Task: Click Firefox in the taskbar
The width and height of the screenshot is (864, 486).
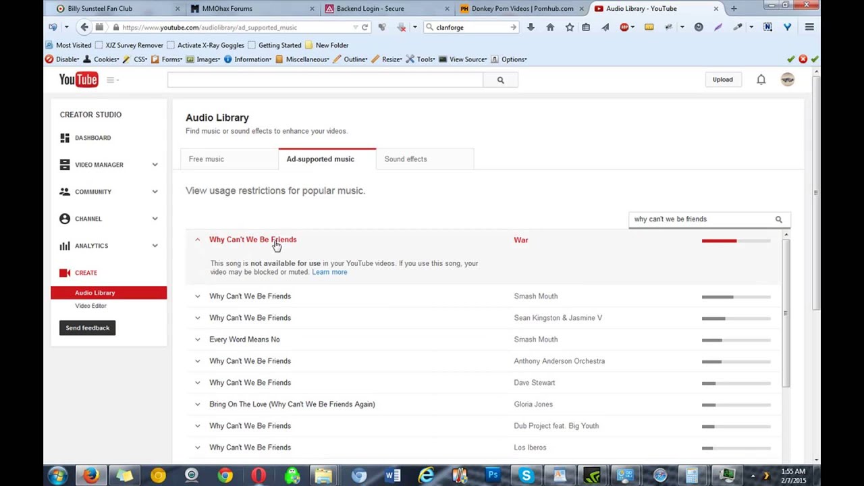Action: tap(90, 476)
